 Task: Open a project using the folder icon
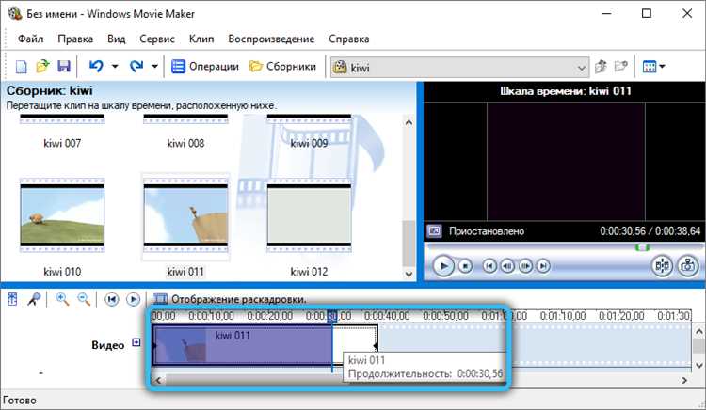(x=42, y=67)
